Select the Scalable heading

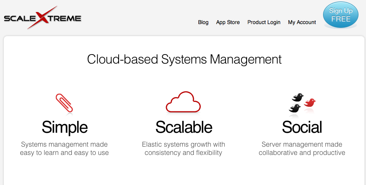click(183, 127)
